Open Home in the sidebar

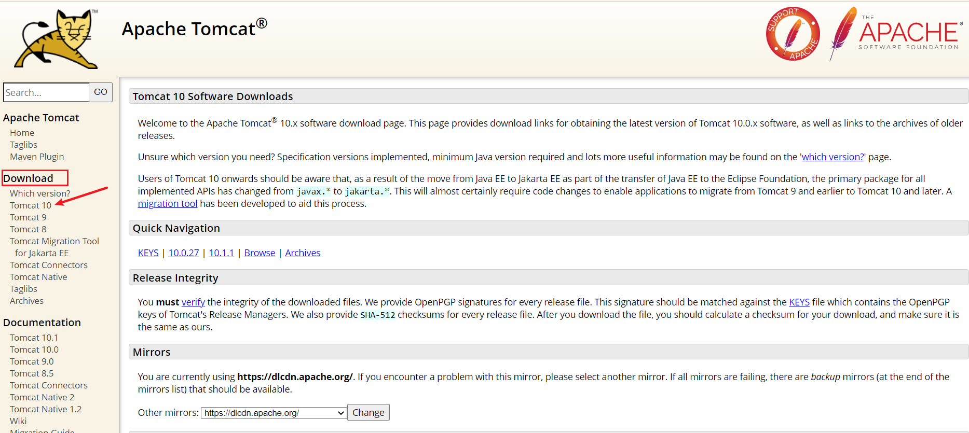(x=22, y=133)
